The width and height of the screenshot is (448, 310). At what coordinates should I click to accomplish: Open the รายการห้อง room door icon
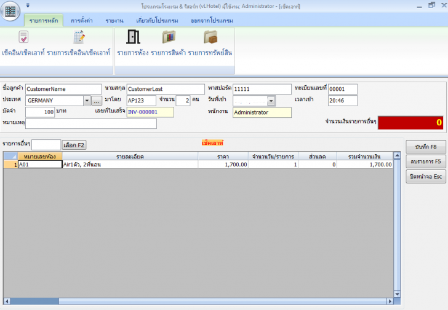click(133, 37)
